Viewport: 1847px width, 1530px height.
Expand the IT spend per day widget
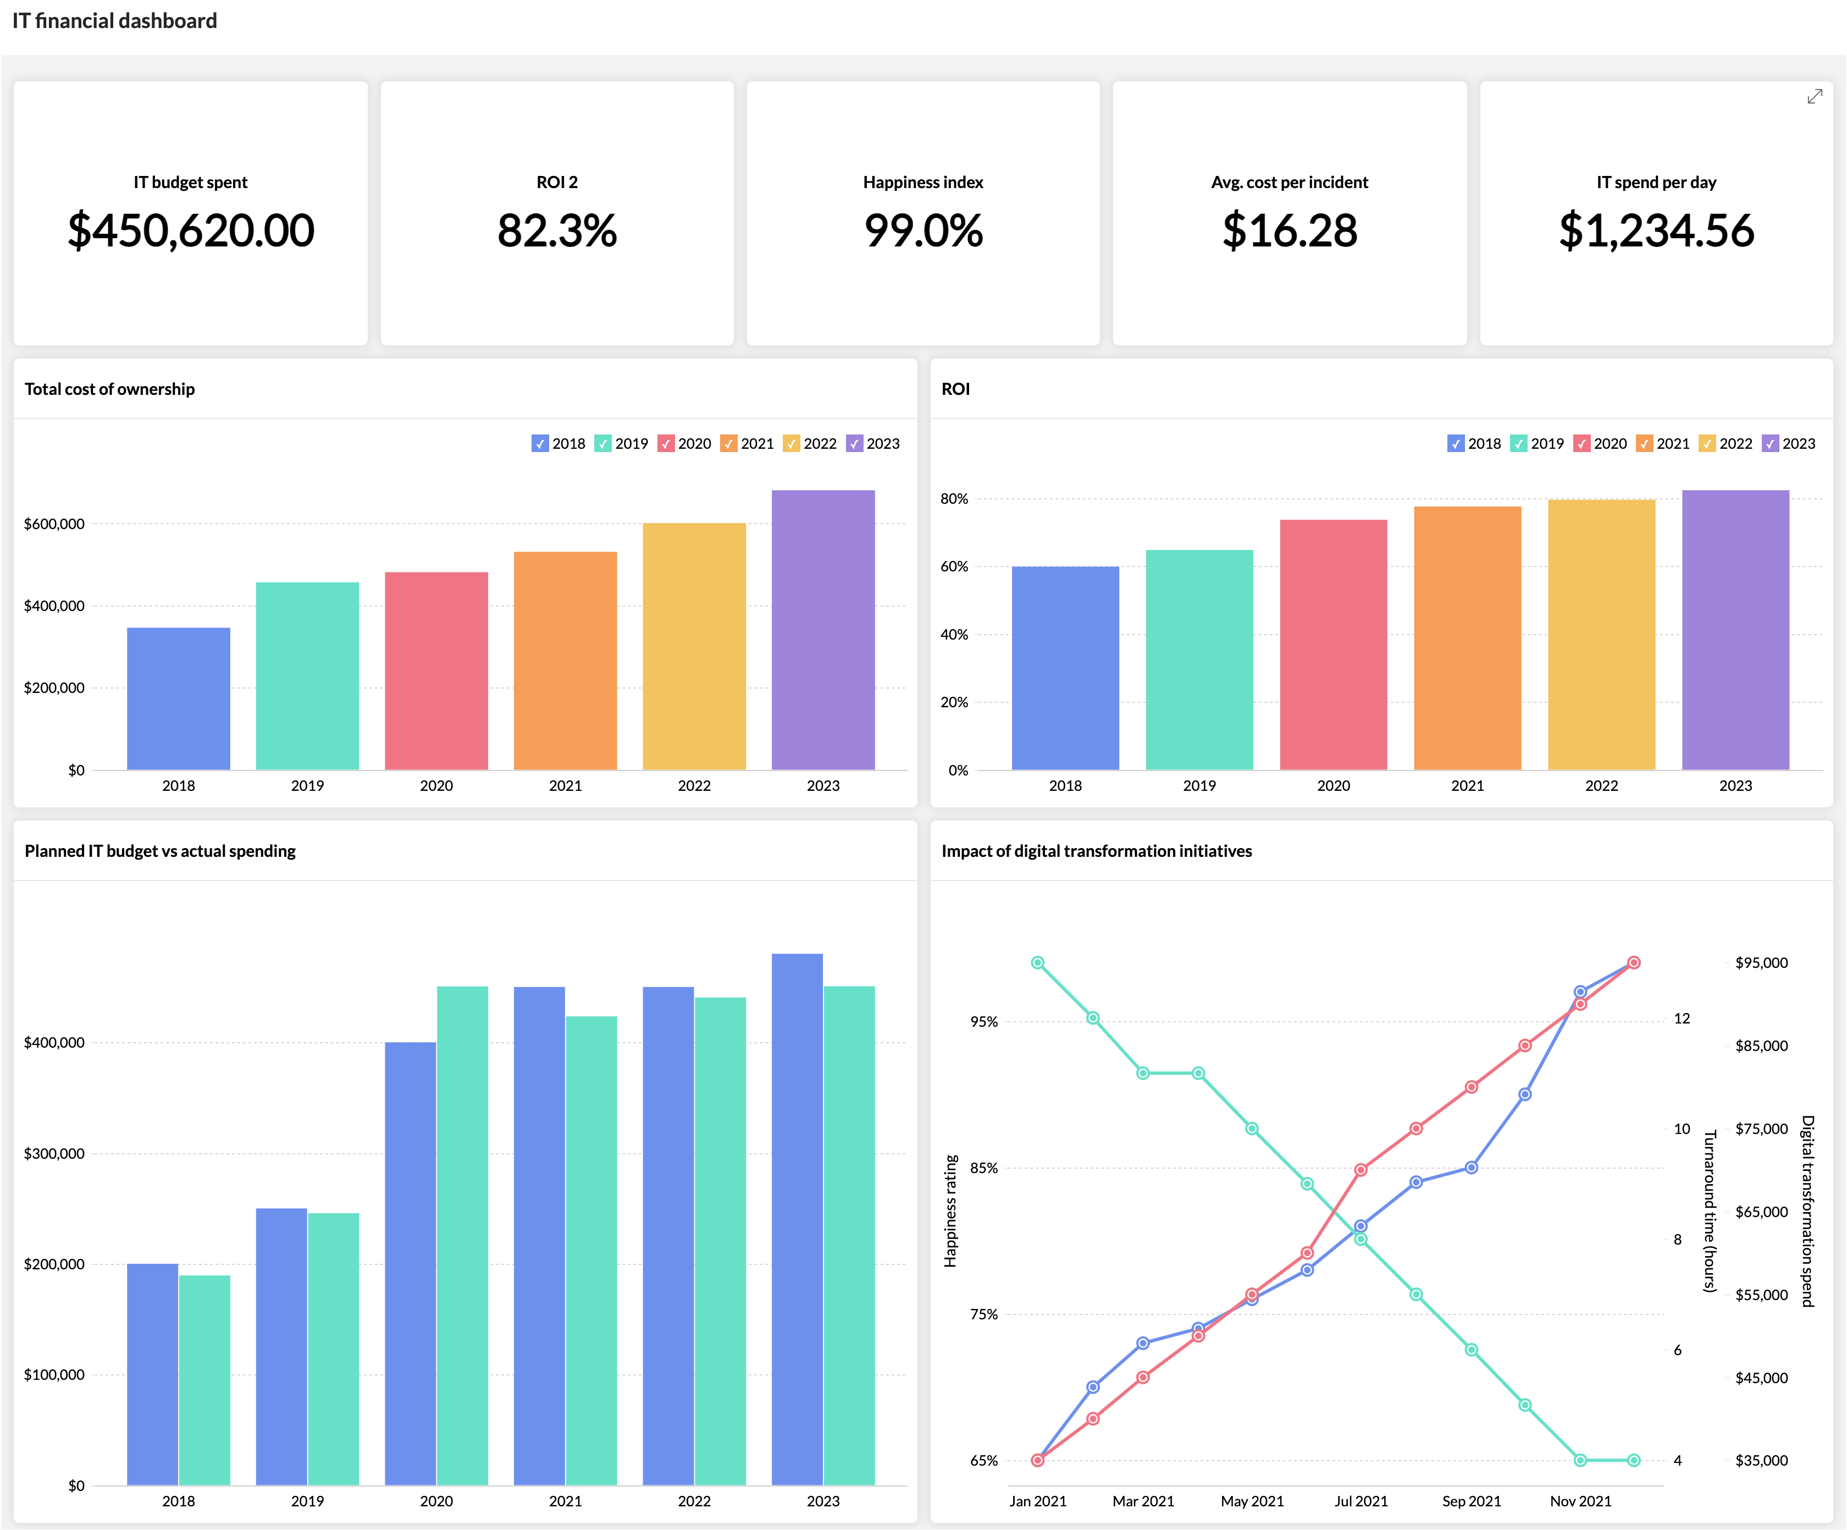[1815, 97]
